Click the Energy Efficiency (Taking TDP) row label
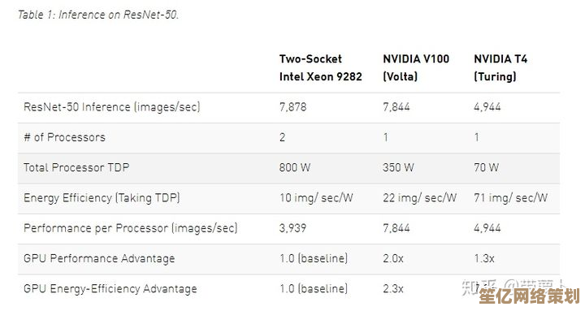Viewport: 585px width, 311px height. click(x=102, y=198)
